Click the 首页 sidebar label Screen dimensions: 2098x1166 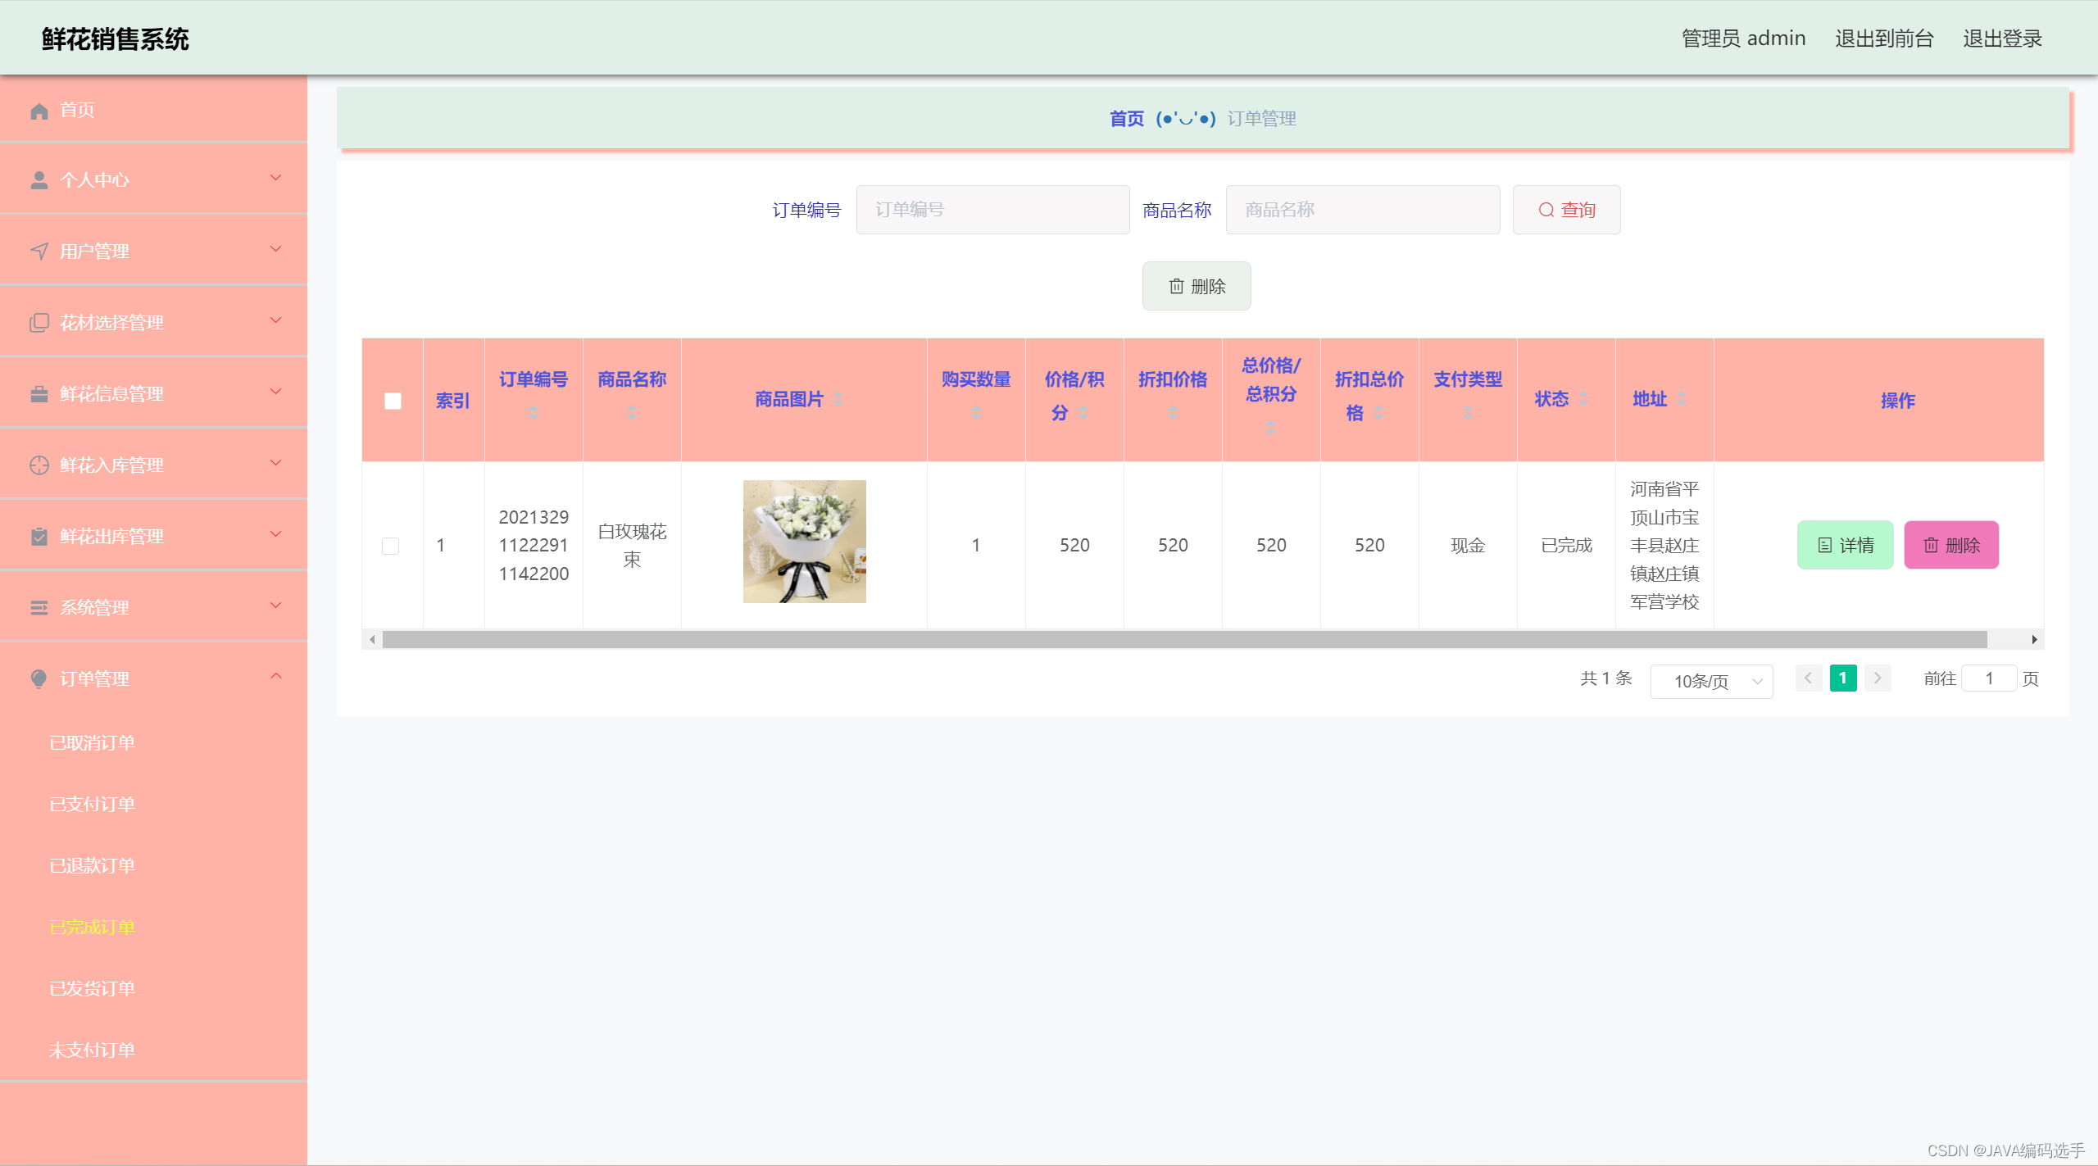77,110
